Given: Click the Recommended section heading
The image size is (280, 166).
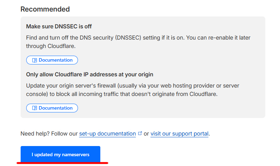Looking at the screenshot, I should coord(45,9).
